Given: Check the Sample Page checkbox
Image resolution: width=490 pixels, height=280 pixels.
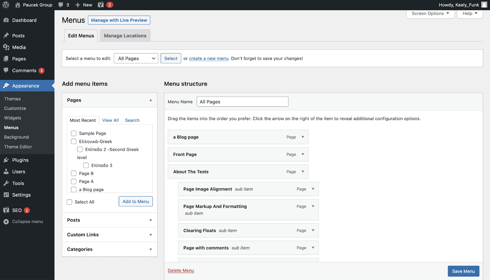Looking at the screenshot, I should (x=73, y=133).
